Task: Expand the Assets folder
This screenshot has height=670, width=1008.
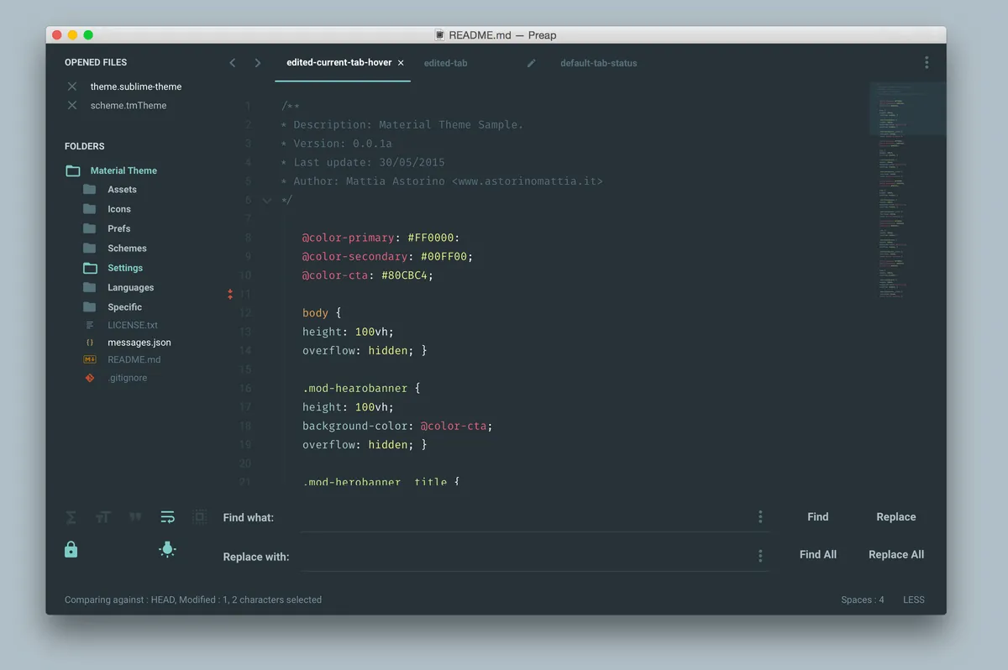Action: click(x=90, y=190)
